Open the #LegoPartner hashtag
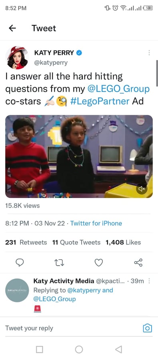The height and width of the screenshot is (360, 158). pyautogui.click(x=100, y=101)
